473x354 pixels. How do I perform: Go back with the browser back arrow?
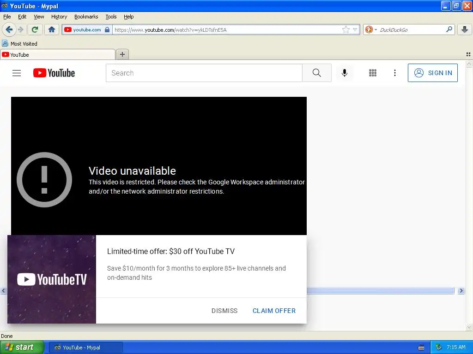9,29
